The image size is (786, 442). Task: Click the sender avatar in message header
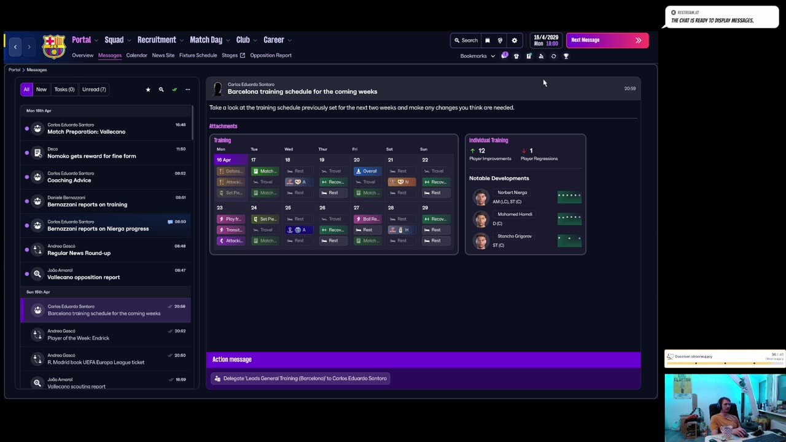(217, 88)
